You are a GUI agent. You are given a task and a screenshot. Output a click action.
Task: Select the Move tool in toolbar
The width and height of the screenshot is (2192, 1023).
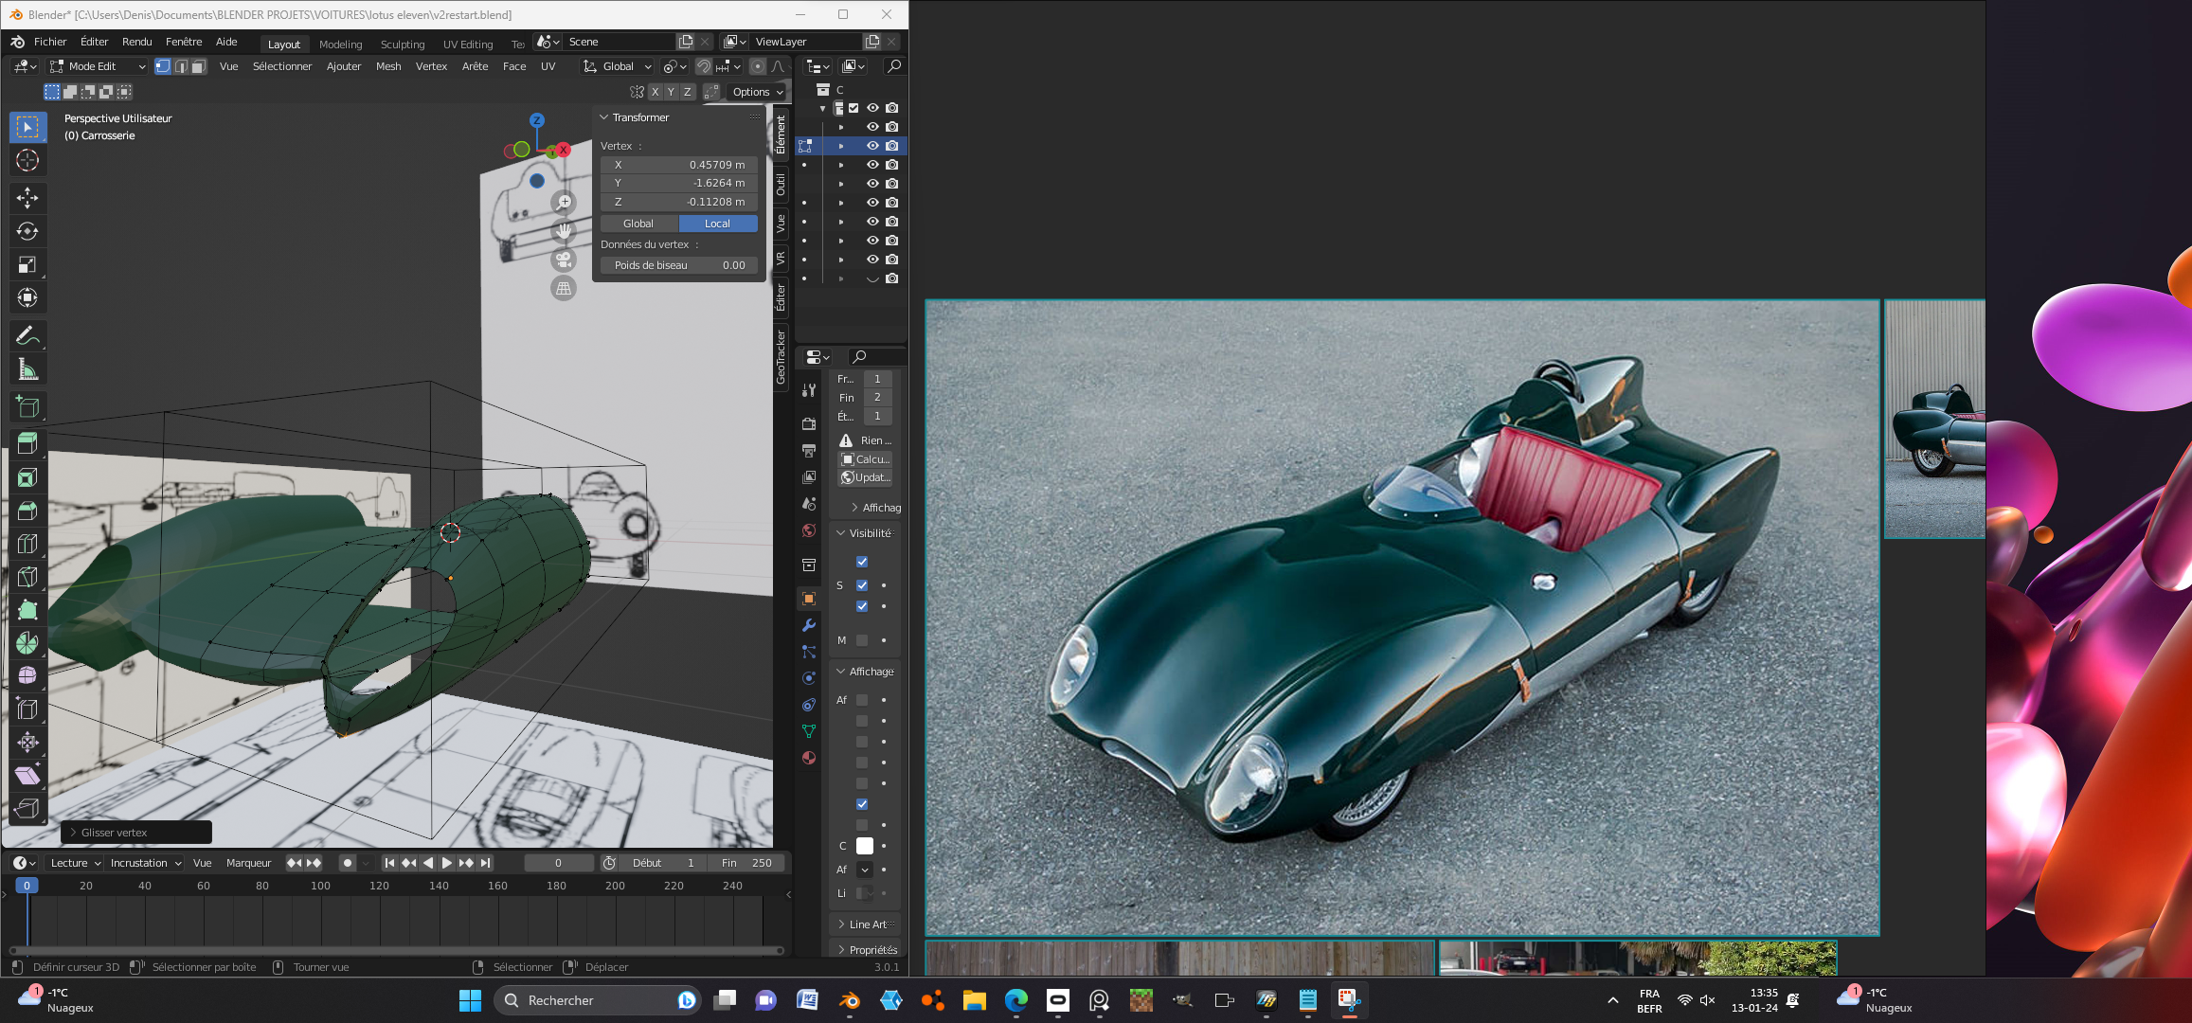click(27, 197)
